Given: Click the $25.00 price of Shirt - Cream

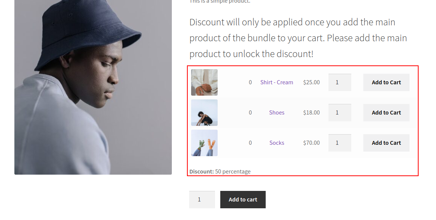Looking at the screenshot, I should tap(311, 82).
